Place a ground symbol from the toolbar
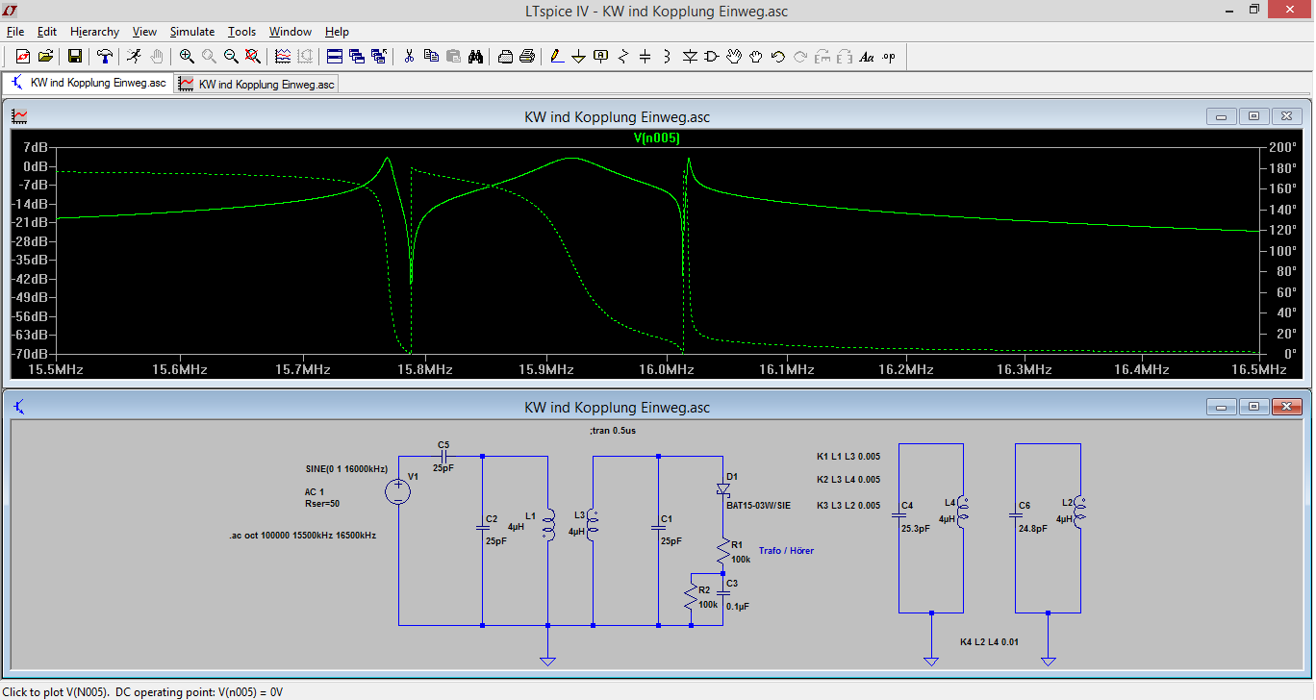Viewport: 1316px width, 700px height. pyautogui.click(x=579, y=57)
